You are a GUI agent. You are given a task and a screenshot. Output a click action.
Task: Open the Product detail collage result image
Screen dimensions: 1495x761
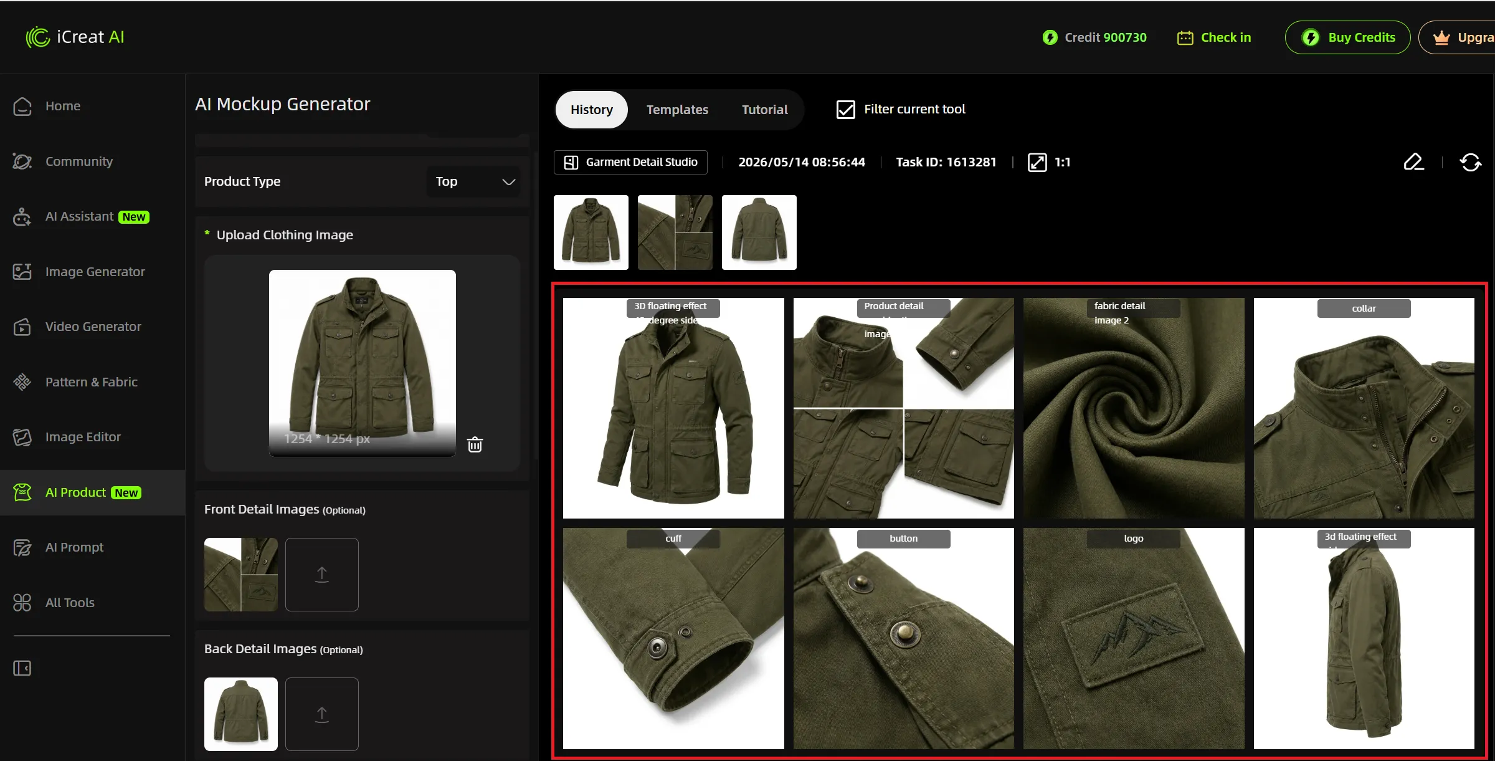[x=904, y=408]
